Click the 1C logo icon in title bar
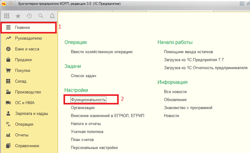Viewport: 250px width, 153px height. pyautogui.click(x=4, y=4)
